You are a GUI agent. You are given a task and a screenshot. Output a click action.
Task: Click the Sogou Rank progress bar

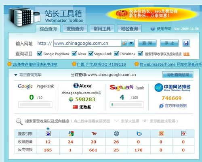pos(126,105)
